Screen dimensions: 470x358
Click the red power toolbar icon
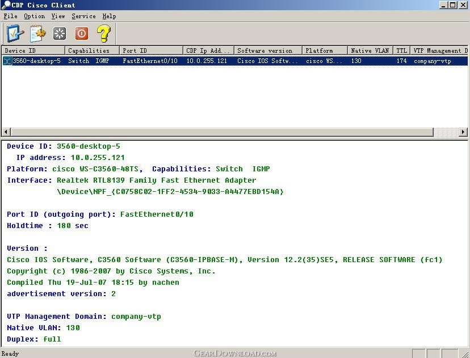(82, 33)
